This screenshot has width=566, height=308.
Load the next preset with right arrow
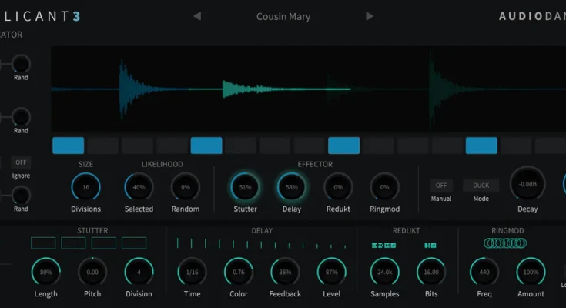click(x=370, y=16)
